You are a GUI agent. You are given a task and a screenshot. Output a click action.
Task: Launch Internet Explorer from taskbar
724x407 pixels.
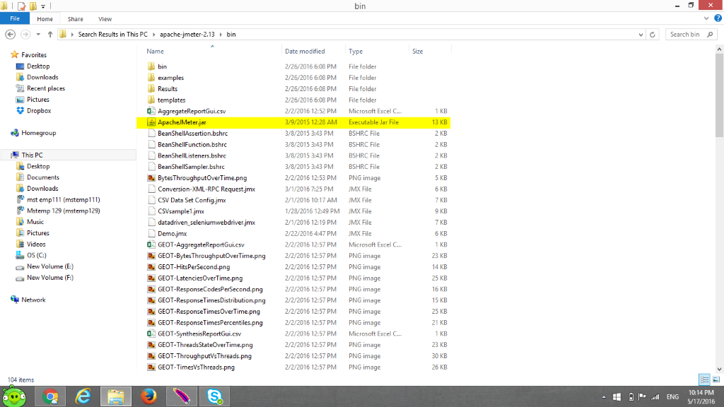point(83,396)
